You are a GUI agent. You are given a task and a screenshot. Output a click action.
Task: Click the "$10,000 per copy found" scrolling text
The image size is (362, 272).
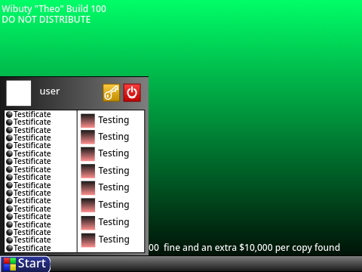[x=290, y=248]
